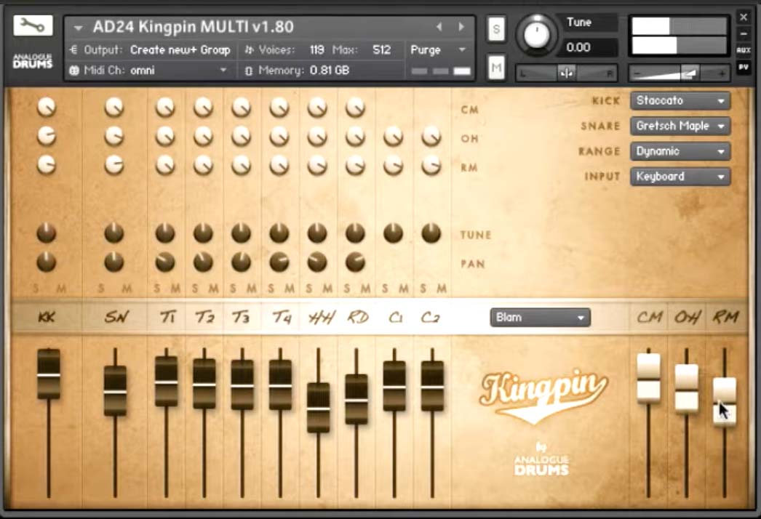Adjust the C2 channel RM knob
This screenshot has height=519, width=761.
pos(431,166)
